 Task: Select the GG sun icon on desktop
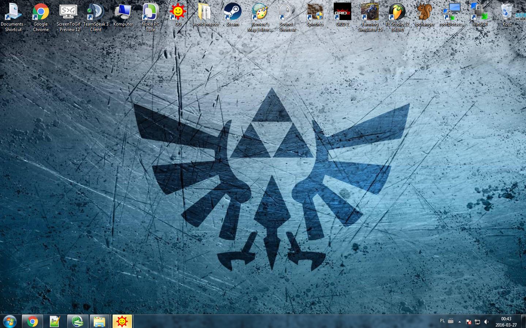point(178,15)
